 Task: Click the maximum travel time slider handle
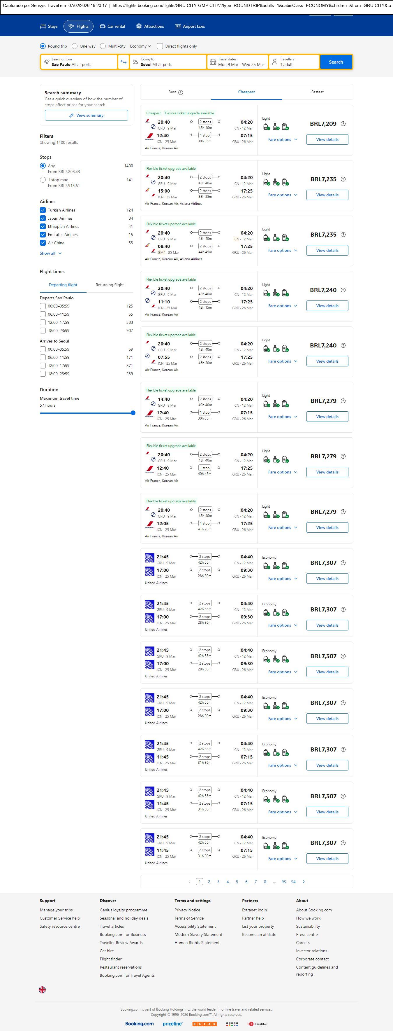(x=133, y=413)
